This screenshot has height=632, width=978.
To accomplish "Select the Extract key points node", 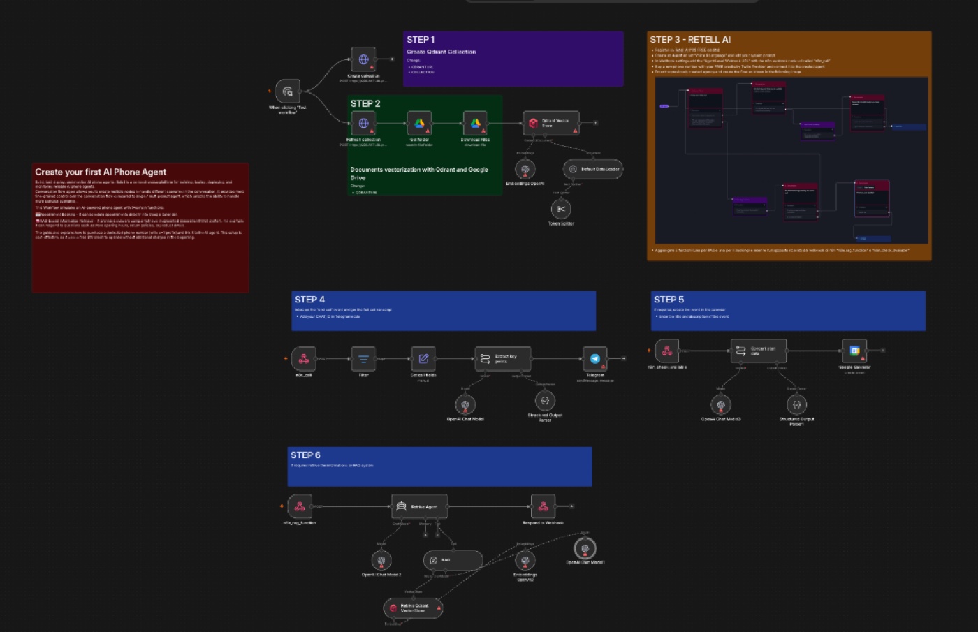I will pos(503,359).
